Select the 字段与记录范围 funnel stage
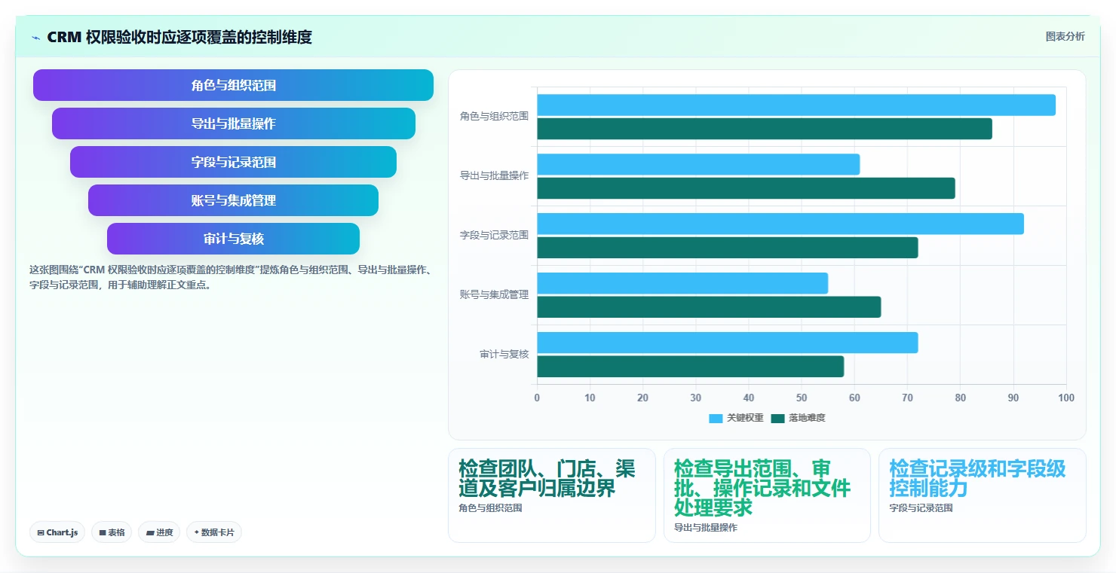Viewport: 1116px width, 573px height. (x=233, y=162)
